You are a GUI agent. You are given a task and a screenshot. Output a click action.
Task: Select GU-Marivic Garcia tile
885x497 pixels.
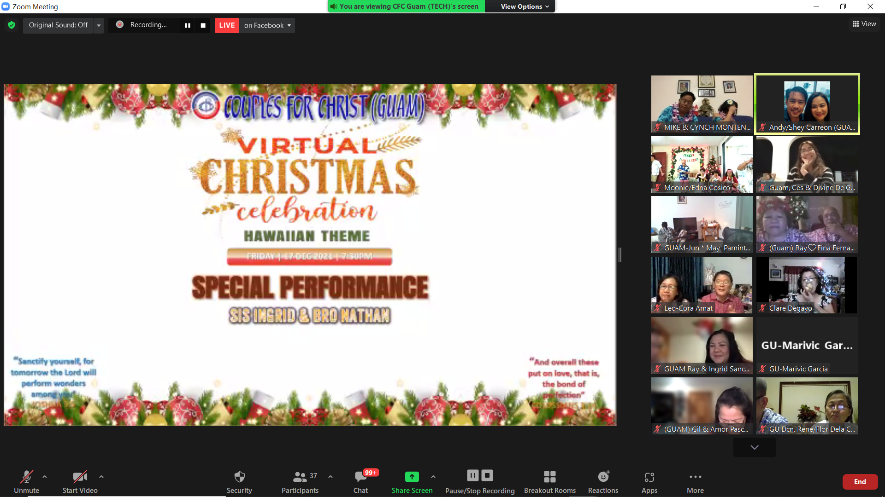pos(807,346)
